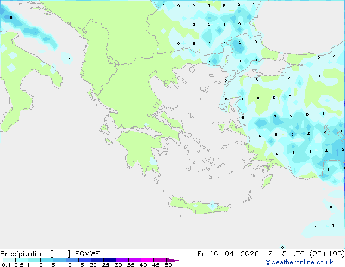Click the '35' legend scale label

[x=131, y=265]
